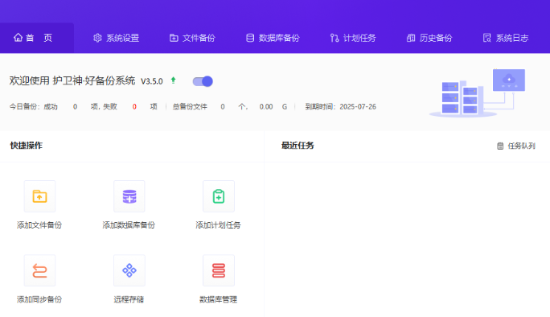The height and width of the screenshot is (317, 550).
Task: Switch to the 文件备份 tab
Action: [x=192, y=38]
